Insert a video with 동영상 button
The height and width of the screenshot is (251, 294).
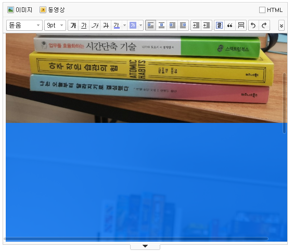click(52, 10)
